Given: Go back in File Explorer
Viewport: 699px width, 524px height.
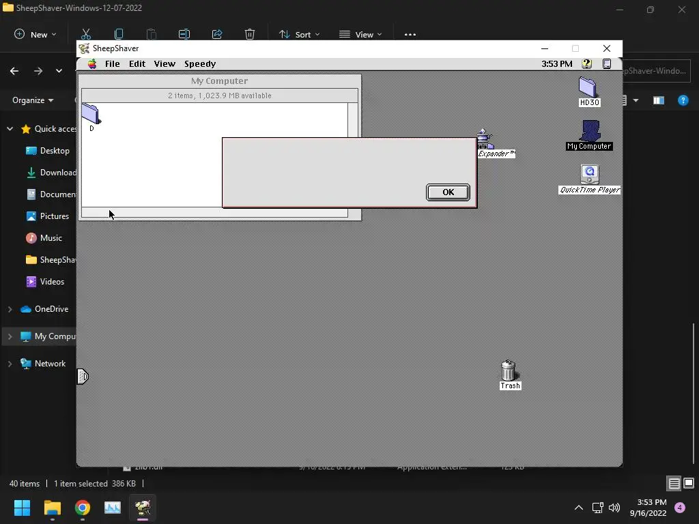Looking at the screenshot, I should (14, 71).
